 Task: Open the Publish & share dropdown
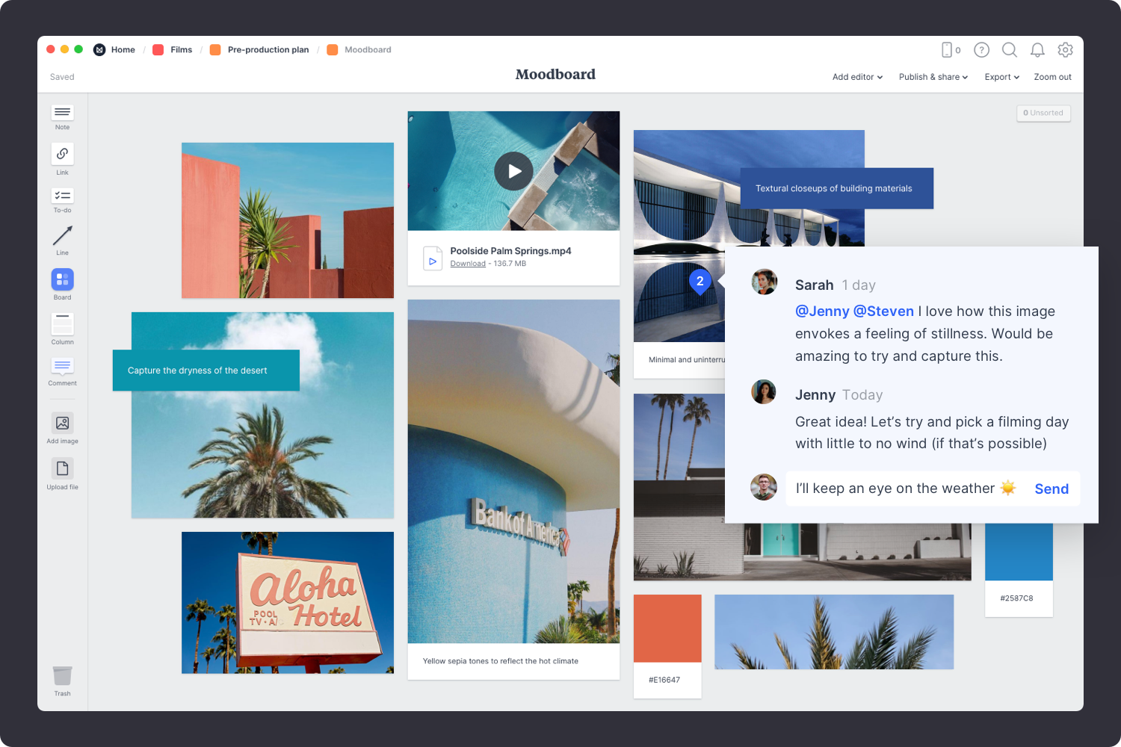click(x=933, y=77)
